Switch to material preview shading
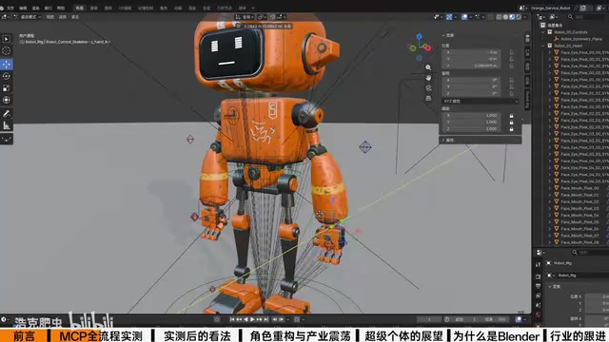 pyautogui.click(x=512, y=17)
